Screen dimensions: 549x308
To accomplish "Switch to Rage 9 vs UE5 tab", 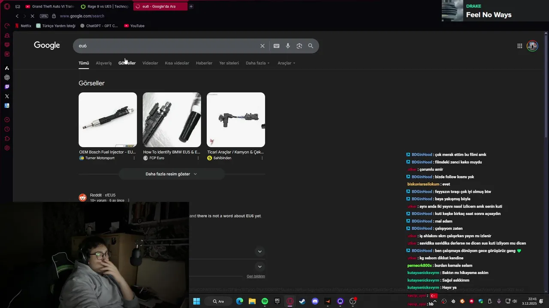I will [105, 6].
